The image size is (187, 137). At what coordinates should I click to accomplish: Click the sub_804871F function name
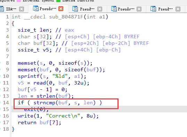click(66, 17)
